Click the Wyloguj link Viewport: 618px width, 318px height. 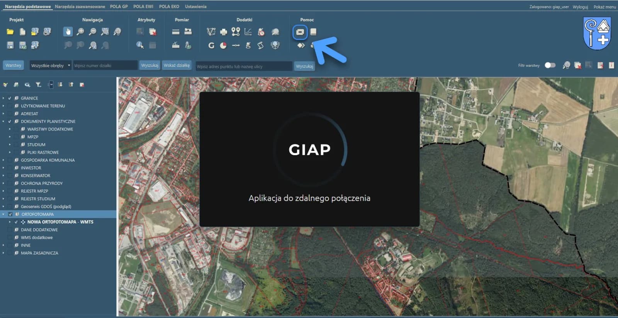[580, 7]
